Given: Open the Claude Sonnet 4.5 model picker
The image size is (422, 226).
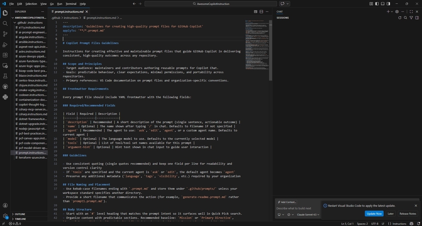Looking at the screenshot, I should pos(308,214).
